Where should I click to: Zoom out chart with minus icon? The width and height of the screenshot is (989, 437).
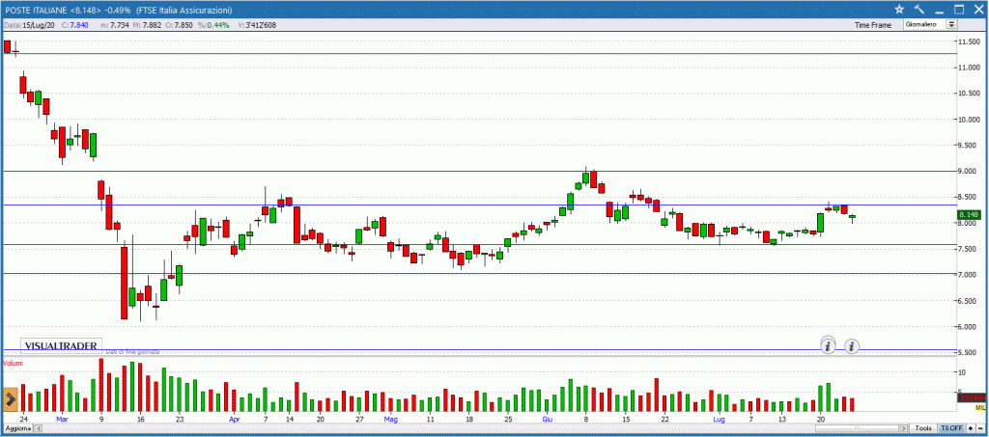[x=980, y=428]
